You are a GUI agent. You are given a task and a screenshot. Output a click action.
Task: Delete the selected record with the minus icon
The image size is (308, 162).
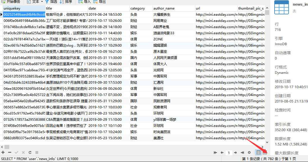(10, 152)
